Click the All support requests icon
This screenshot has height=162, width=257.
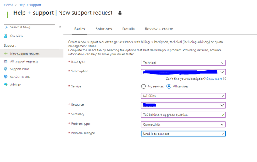(x=6, y=61)
